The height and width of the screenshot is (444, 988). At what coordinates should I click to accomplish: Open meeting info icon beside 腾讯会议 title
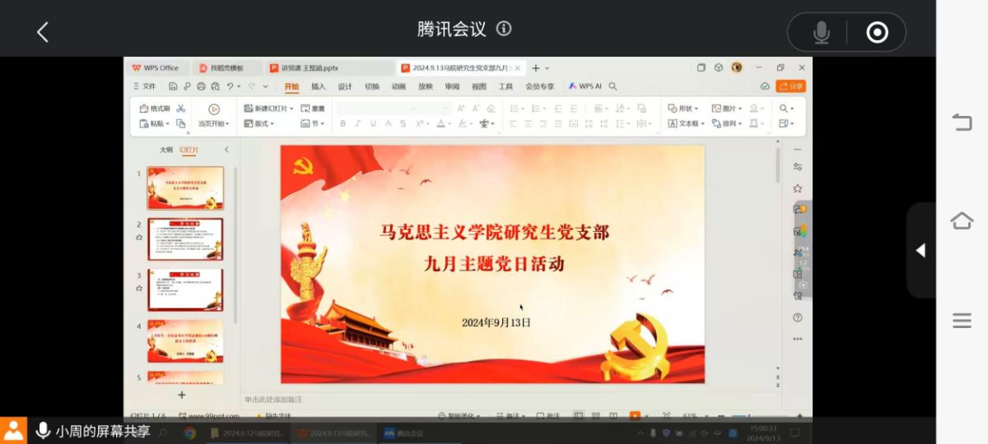tap(504, 29)
